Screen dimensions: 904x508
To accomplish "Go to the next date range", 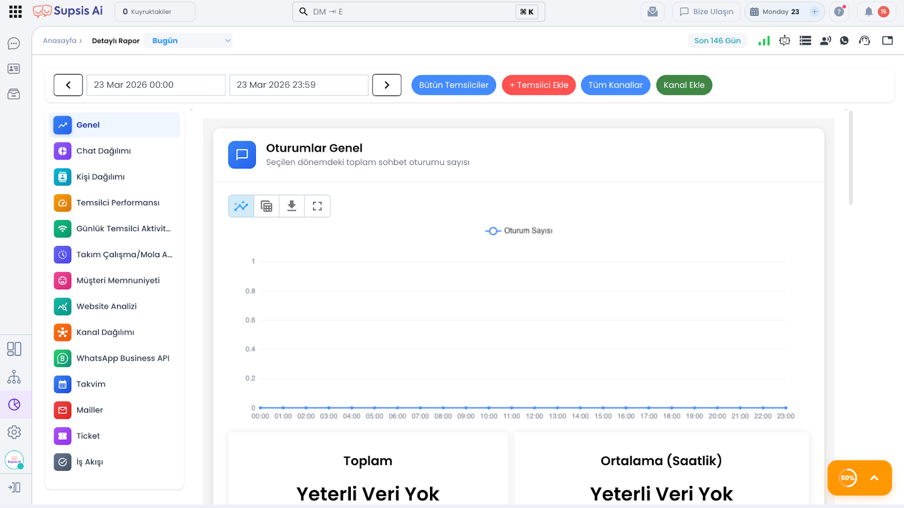I will [387, 85].
